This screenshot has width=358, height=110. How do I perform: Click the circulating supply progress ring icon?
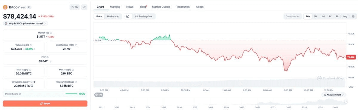(32, 86)
